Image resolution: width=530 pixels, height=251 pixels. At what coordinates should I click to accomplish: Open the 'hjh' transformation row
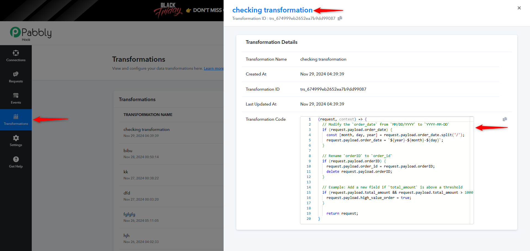[x=171, y=239]
